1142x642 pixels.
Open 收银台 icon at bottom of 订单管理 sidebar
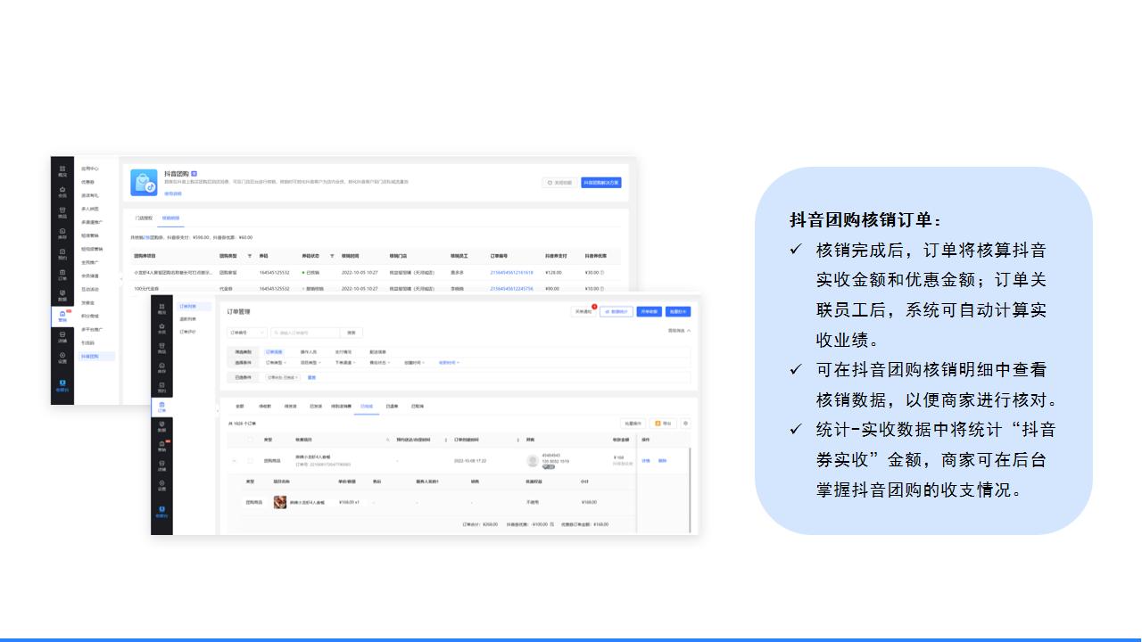click(161, 512)
